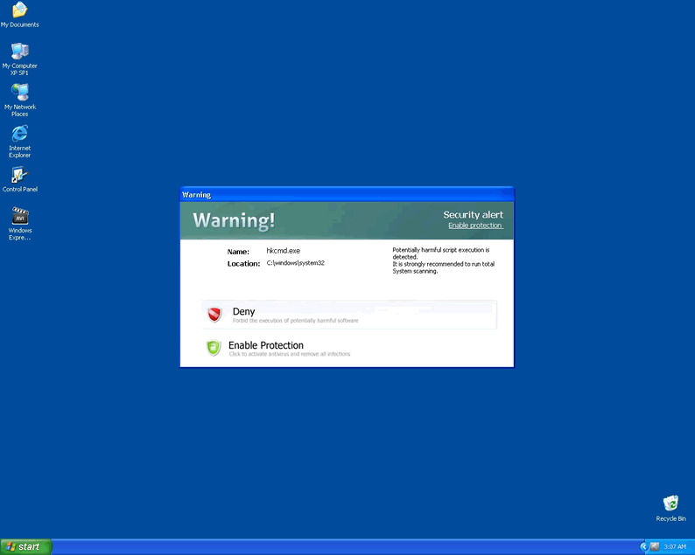695x555 pixels.
Task: Choose the Enable Protection option text
Action: click(266, 345)
